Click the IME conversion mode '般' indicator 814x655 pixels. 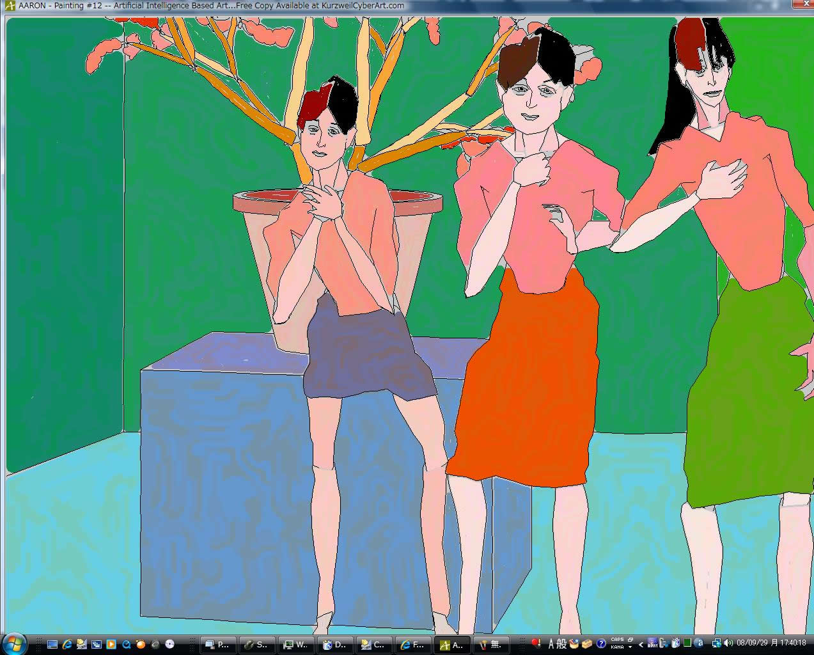tap(561, 644)
